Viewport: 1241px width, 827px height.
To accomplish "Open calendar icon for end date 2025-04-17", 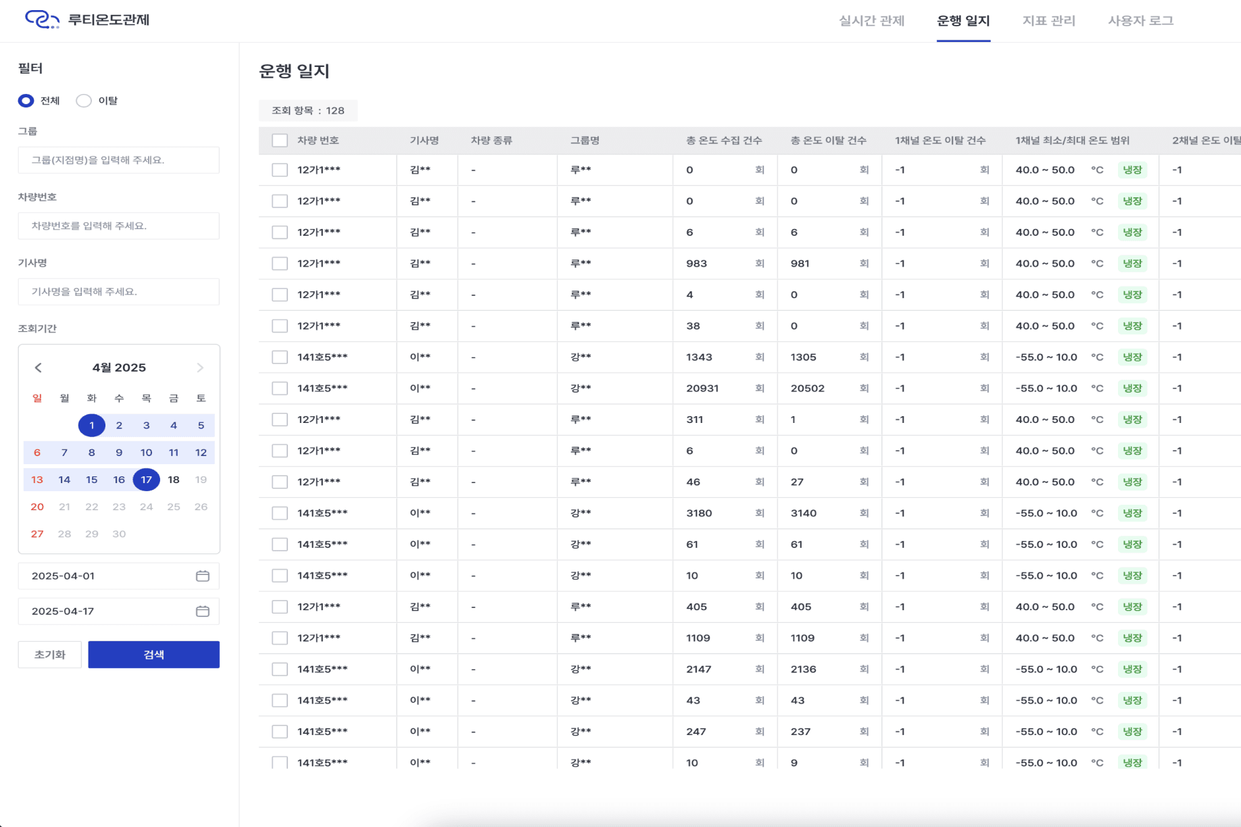I will pos(203,611).
